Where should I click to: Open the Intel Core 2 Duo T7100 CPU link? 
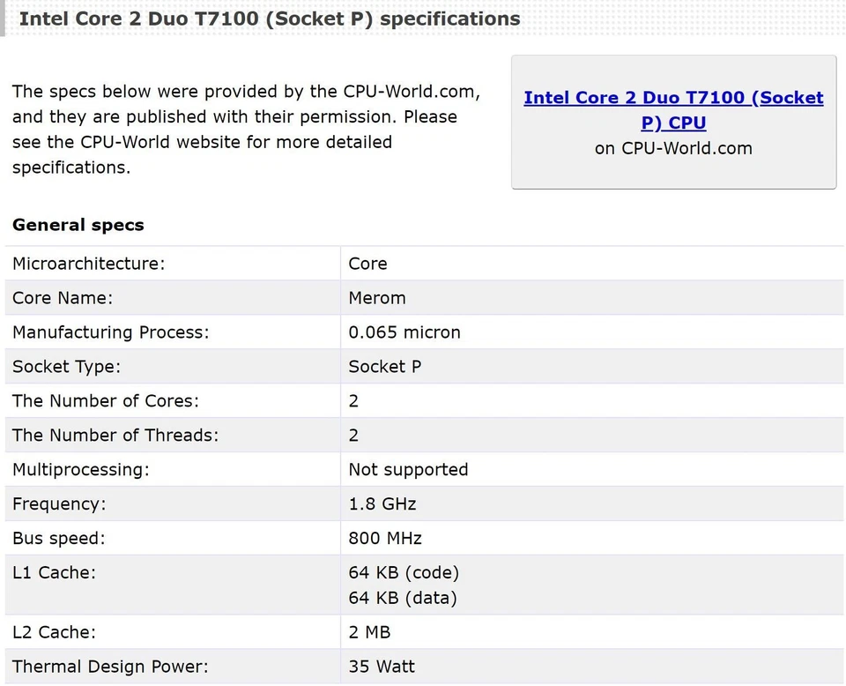673,109
